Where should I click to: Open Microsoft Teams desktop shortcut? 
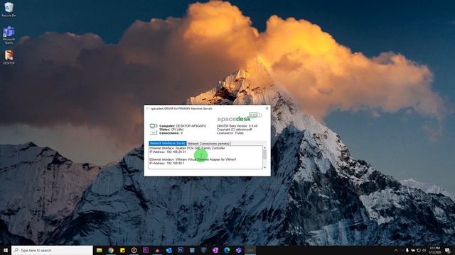click(x=9, y=35)
